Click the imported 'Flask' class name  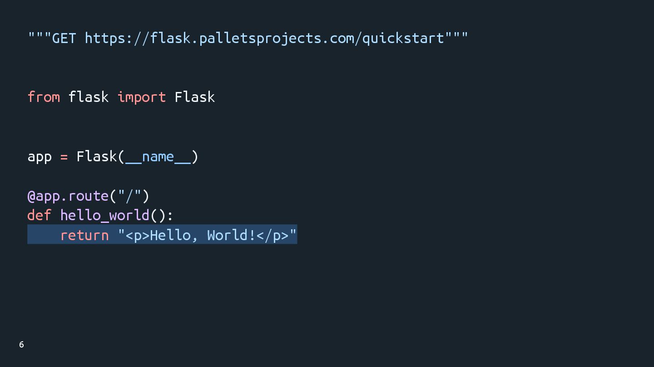[x=194, y=97]
